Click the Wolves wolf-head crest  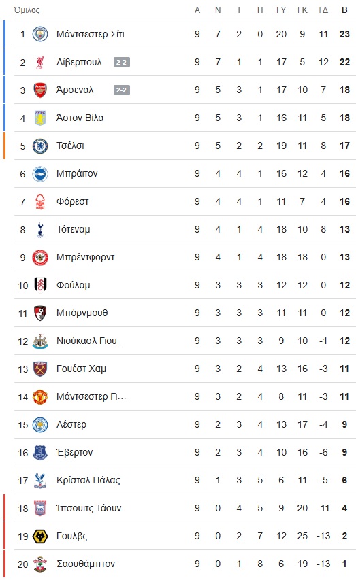[x=40, y=536]
